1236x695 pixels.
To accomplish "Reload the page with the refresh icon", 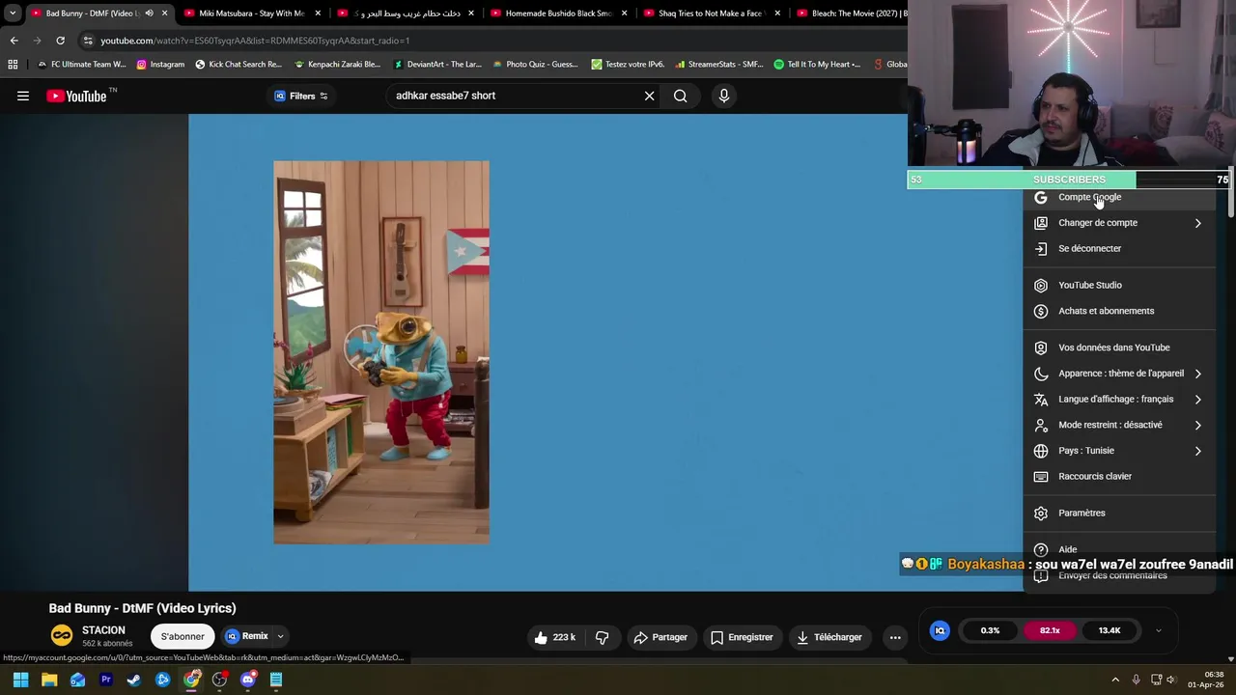I will (x=60, y=41).
